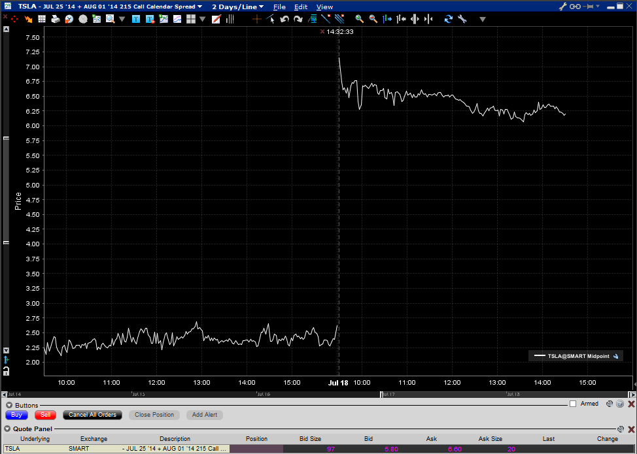Click the red crosshair icon in toolbar
This screenshot has width=637, height=454.
(x=14, y=19)
